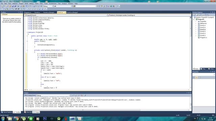This screenshot has width=216, height=121.
Task: Click the PowerPoint taskbar button
Action: click(80, 119)
